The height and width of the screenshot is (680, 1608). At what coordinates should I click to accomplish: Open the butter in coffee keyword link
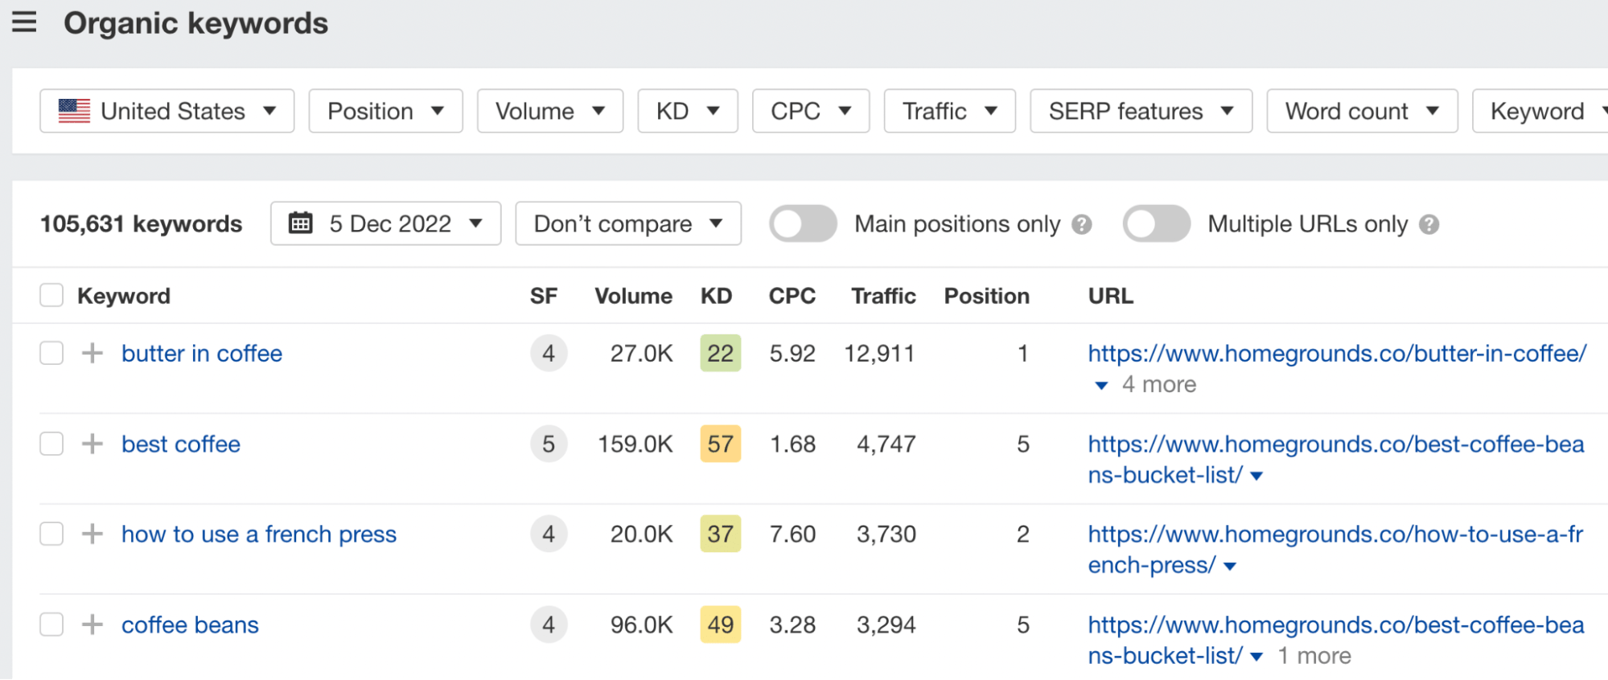(202, 354)
